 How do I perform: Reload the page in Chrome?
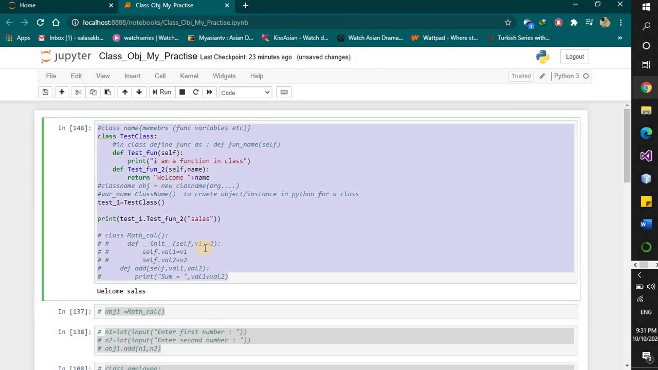point(40,23)
